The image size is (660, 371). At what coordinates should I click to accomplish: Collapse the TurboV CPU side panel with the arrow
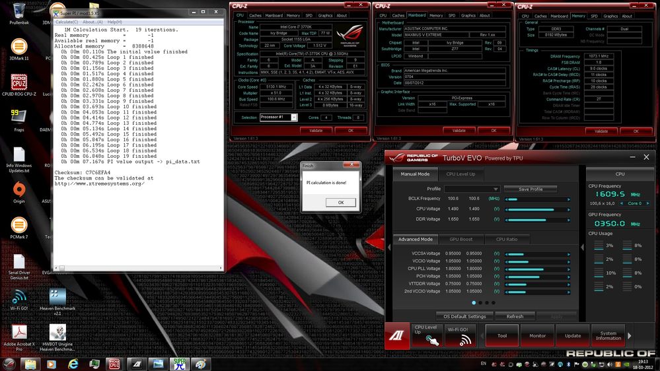(x=583, y=248)
